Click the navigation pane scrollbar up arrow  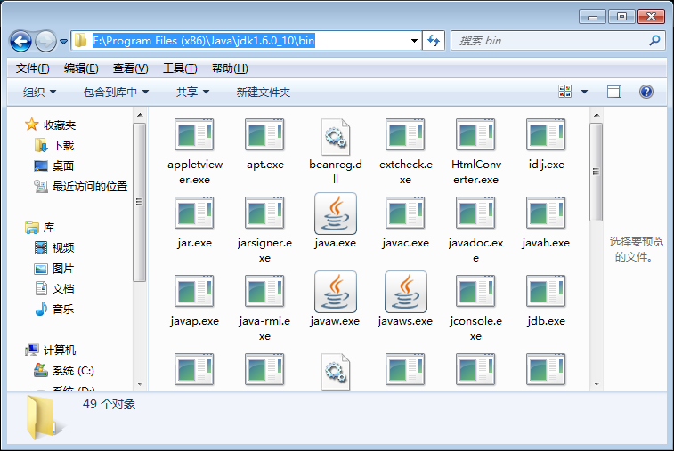[140, 115]
